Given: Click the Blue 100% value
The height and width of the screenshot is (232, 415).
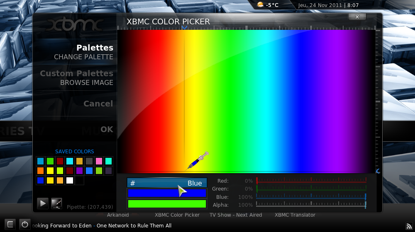Looking at the screenshot, I should coord(245,197).
